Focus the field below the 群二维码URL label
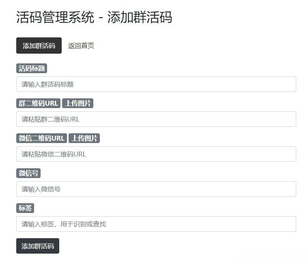This screenshot has height=265, width=308. pos(156,119)
